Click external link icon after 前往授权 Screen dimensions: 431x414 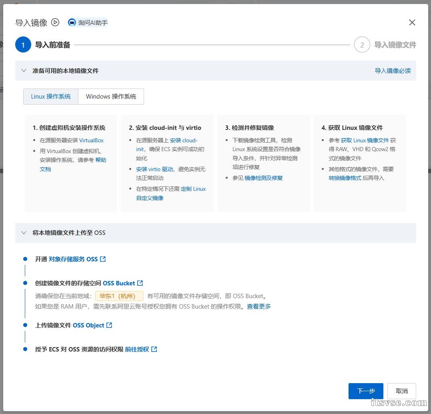pyautogui.click(x=154, y=349)
